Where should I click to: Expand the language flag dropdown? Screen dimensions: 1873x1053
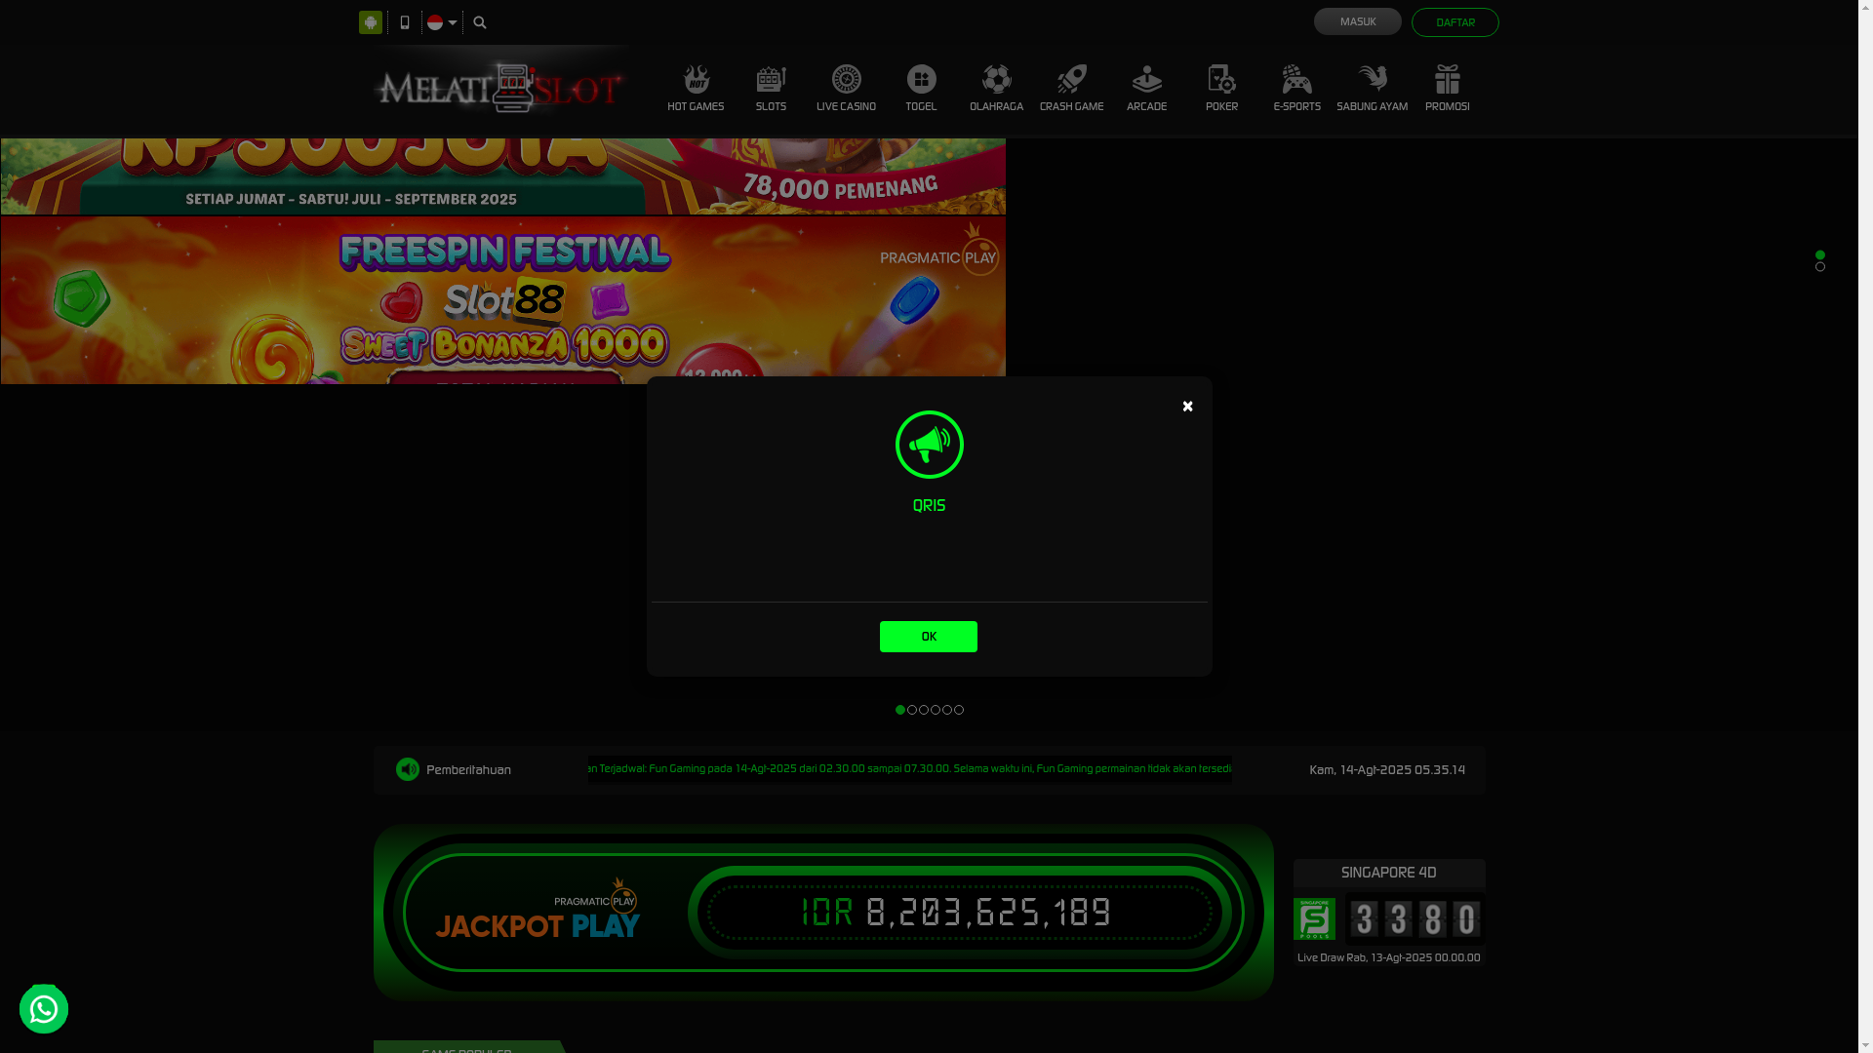[442, 22]
